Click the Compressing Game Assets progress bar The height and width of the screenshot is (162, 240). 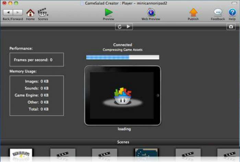pos(123,57)
